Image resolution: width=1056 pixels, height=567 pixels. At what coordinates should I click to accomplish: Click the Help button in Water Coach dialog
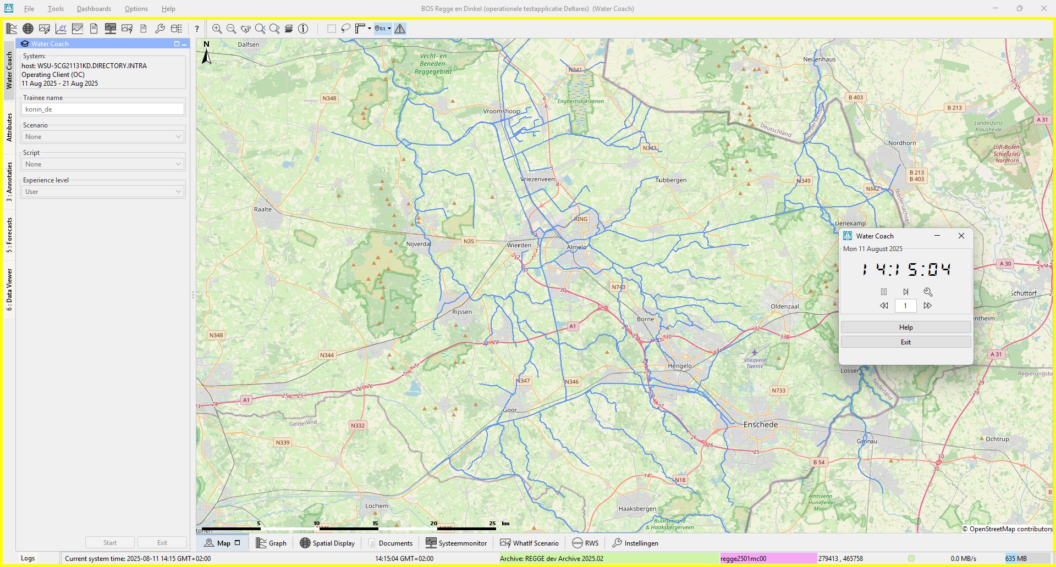905,327
